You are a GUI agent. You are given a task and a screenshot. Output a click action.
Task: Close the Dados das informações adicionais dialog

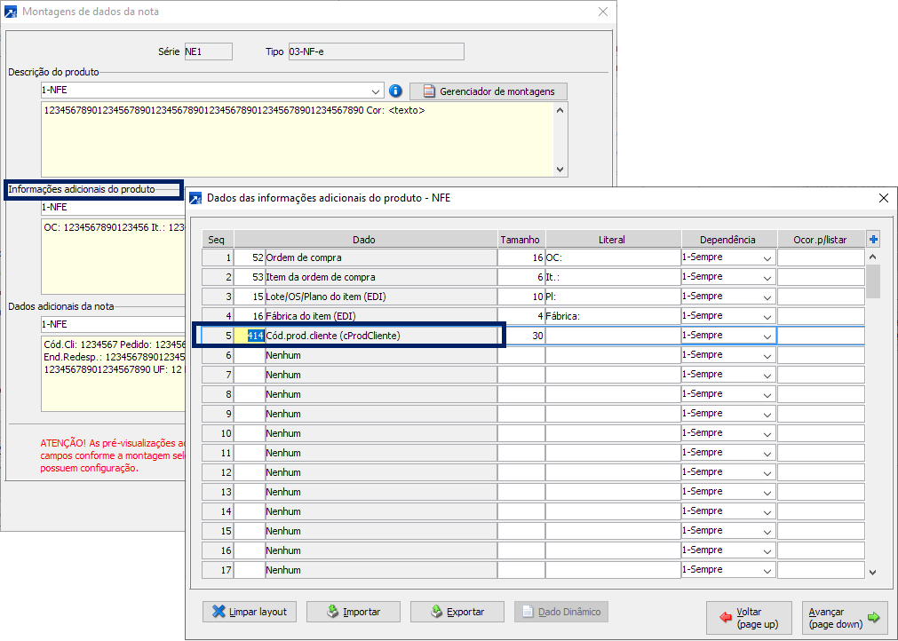point(883,198)
